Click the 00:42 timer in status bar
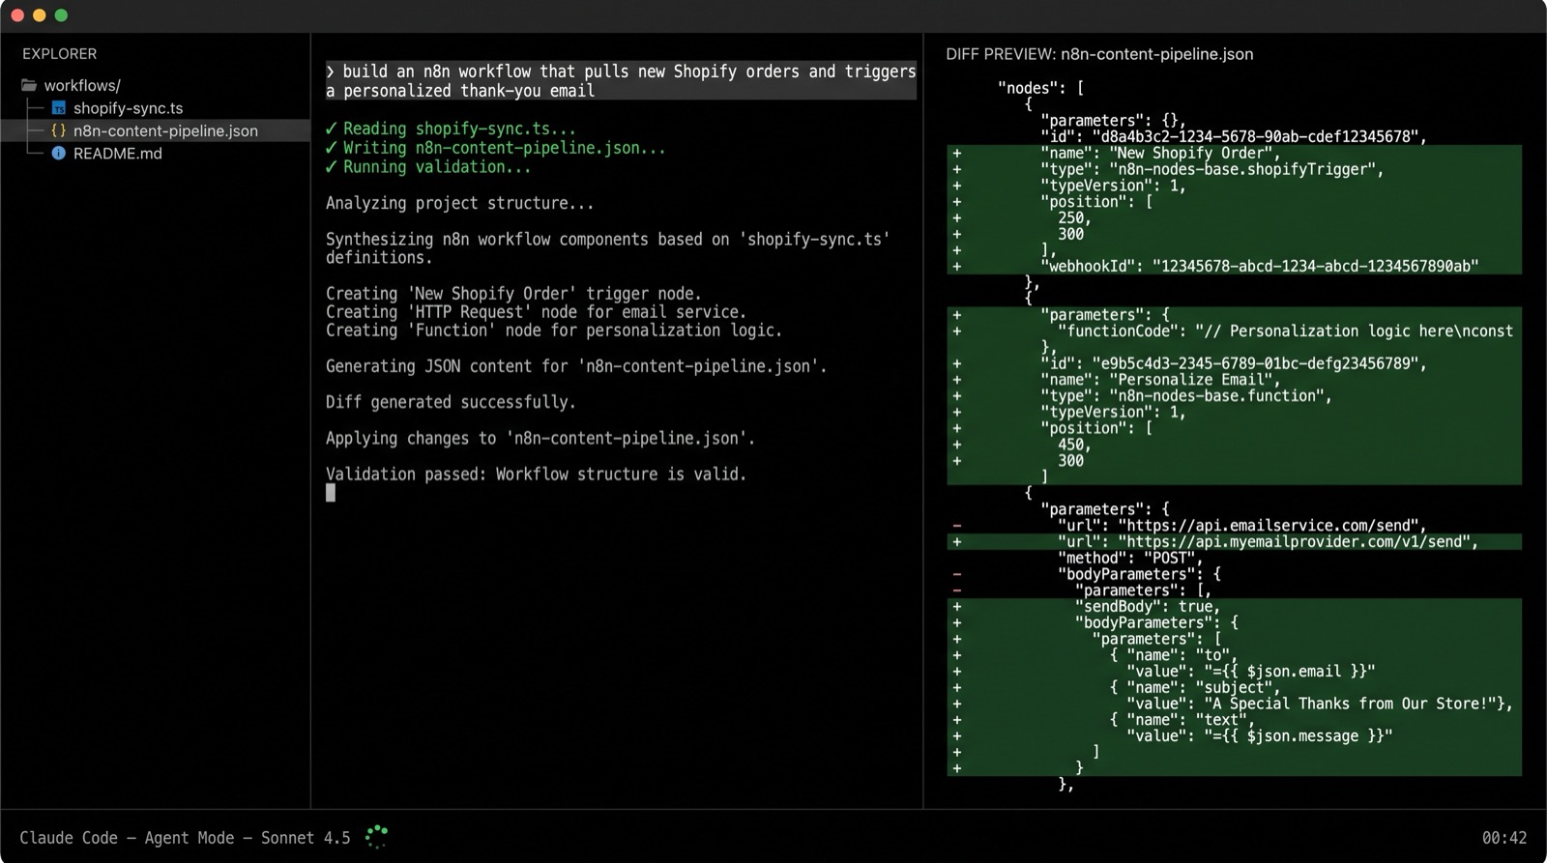This screenshot has height=863, width=1547. point(1504,838)
